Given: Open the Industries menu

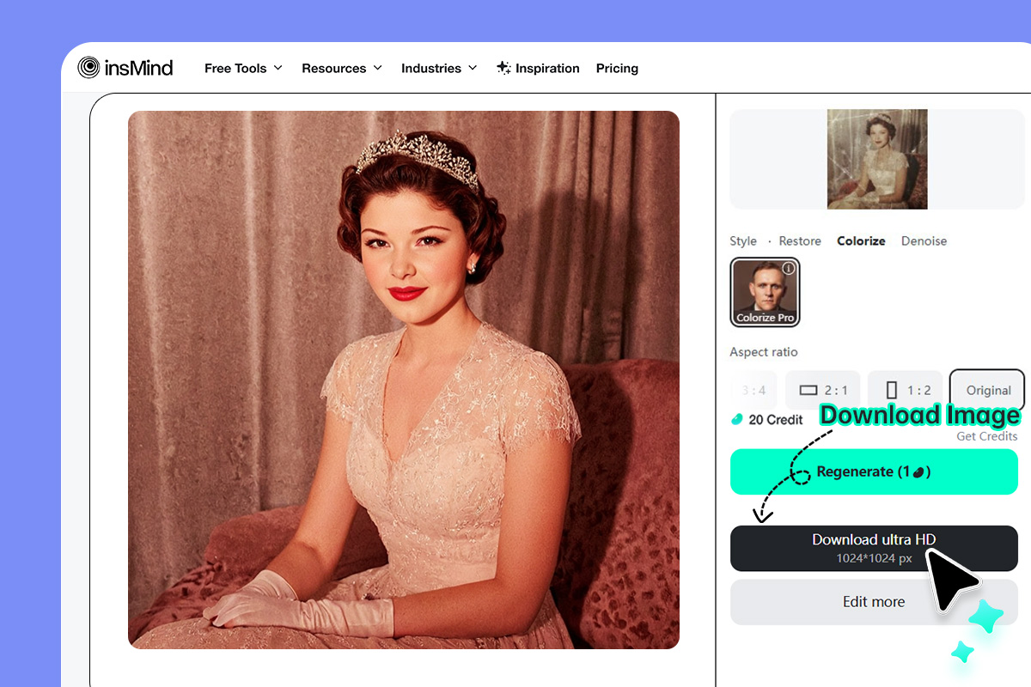Looking at the screenshot, I should [x=439, y=69].
